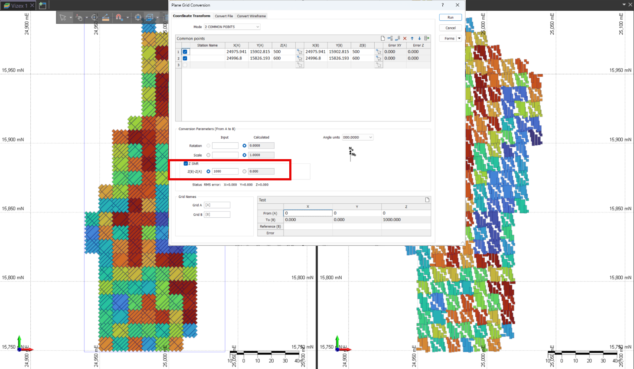
Task: Move common point row up
Action: pos(412,39)
